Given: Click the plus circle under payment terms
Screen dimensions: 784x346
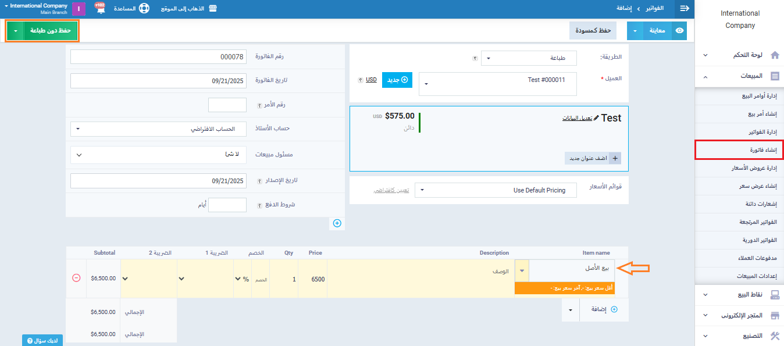Looking at the screenshot, I should 337,223.
